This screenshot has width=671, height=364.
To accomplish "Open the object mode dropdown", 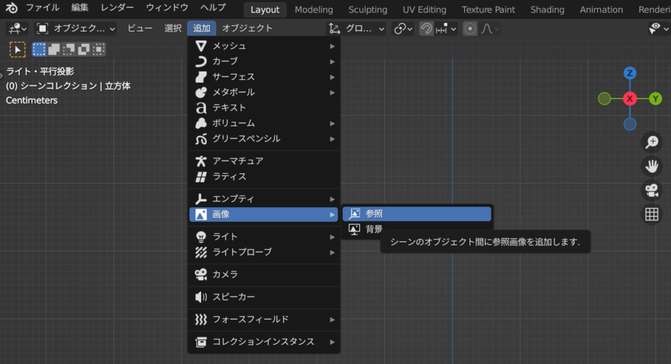I will 76,29.
